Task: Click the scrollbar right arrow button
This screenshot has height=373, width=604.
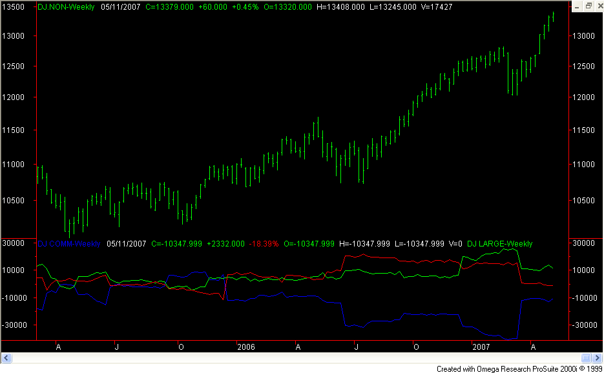Action: point(597,358)
